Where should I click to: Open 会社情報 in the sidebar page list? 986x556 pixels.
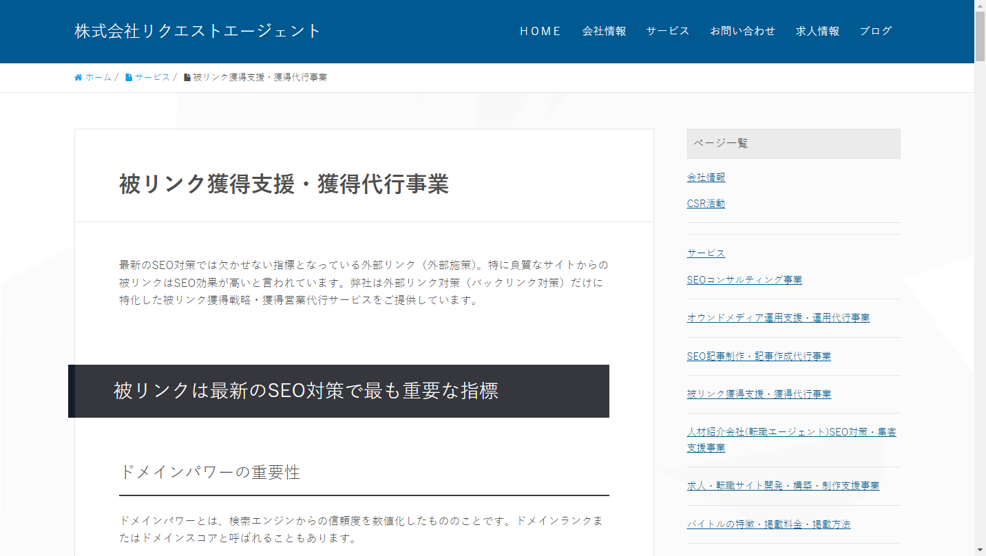[706, 178]
